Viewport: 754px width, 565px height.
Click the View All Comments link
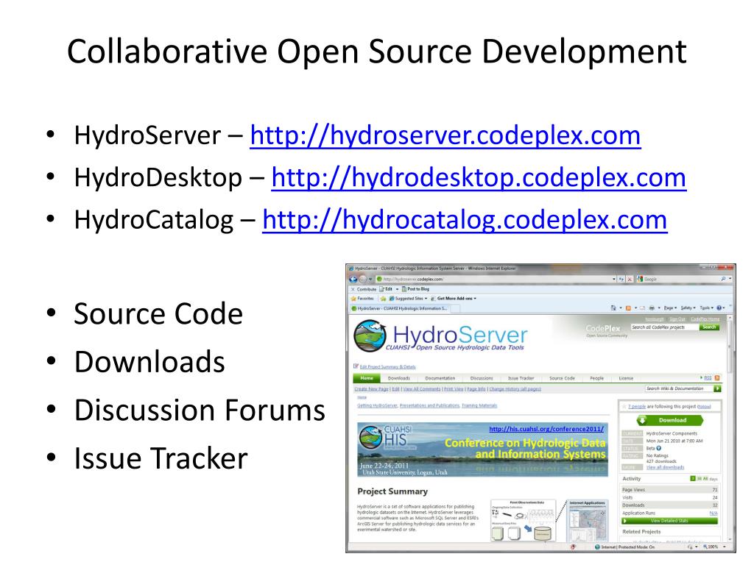coord(422,389)
